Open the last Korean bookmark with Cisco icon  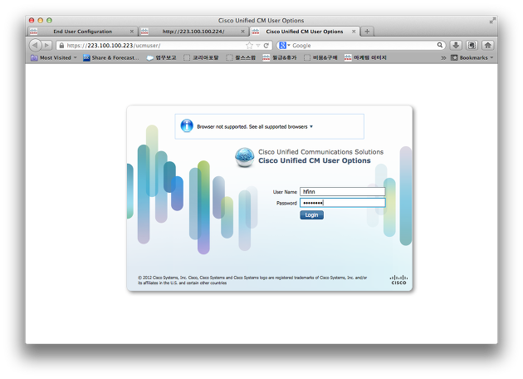365,58
